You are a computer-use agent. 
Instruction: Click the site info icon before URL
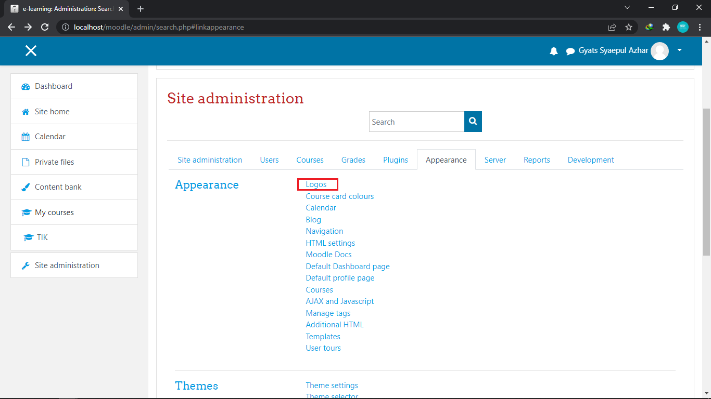65,27
